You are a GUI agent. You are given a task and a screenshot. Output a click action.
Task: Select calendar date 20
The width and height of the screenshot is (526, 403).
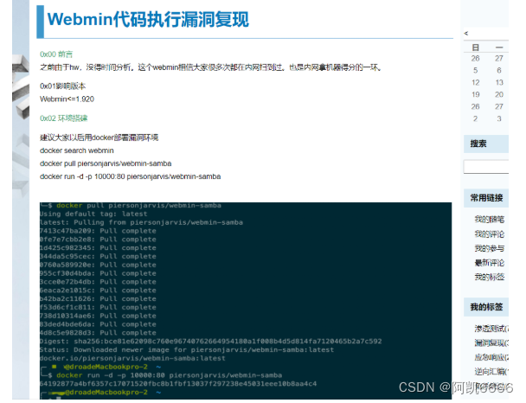499,94
